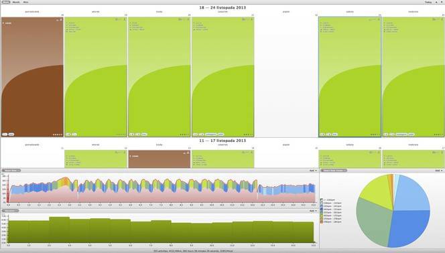The width and height of the screenshot is (445, 253).
Task: Click the first tag on Wednesday 20 card
Action: [x=131, y=135]
